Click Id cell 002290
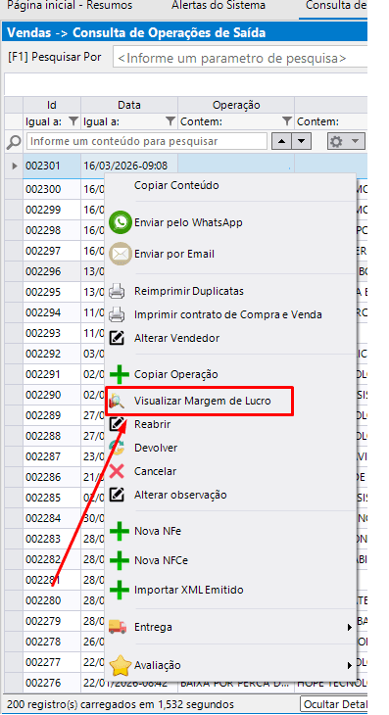 tap(52, 395)
